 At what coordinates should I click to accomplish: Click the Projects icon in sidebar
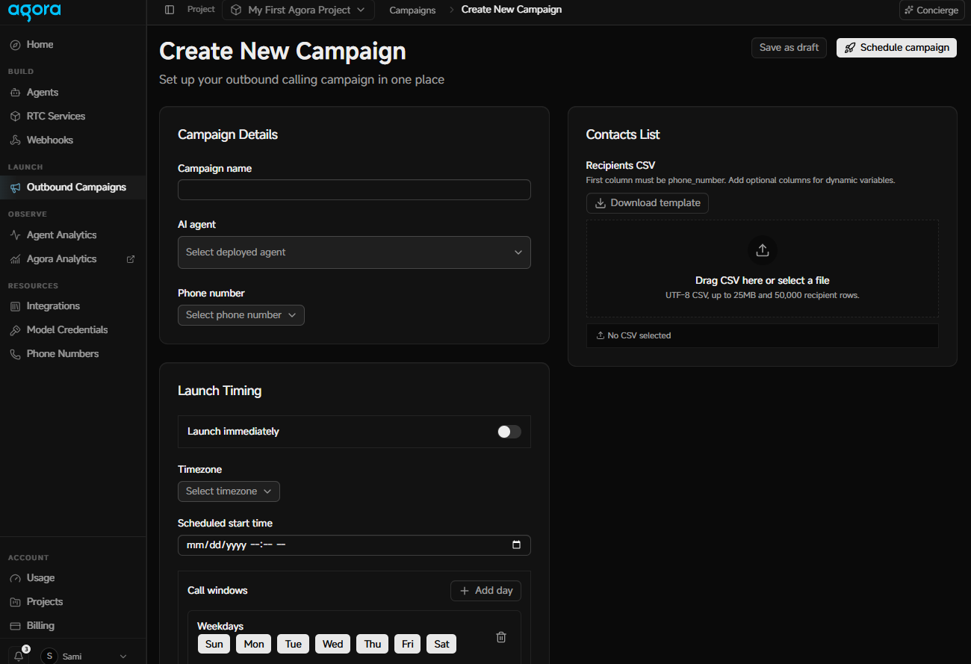click(x=15, y=602)
